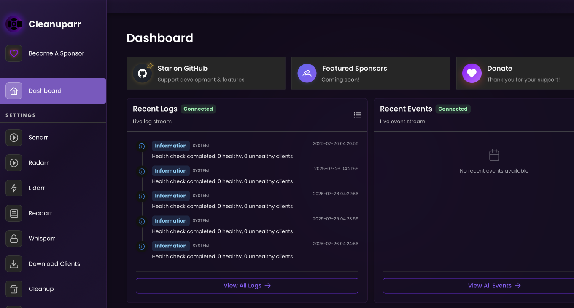Screen dimensions: 574x308
Task: Open the Dashboard navigation entry
Action: 45,90
